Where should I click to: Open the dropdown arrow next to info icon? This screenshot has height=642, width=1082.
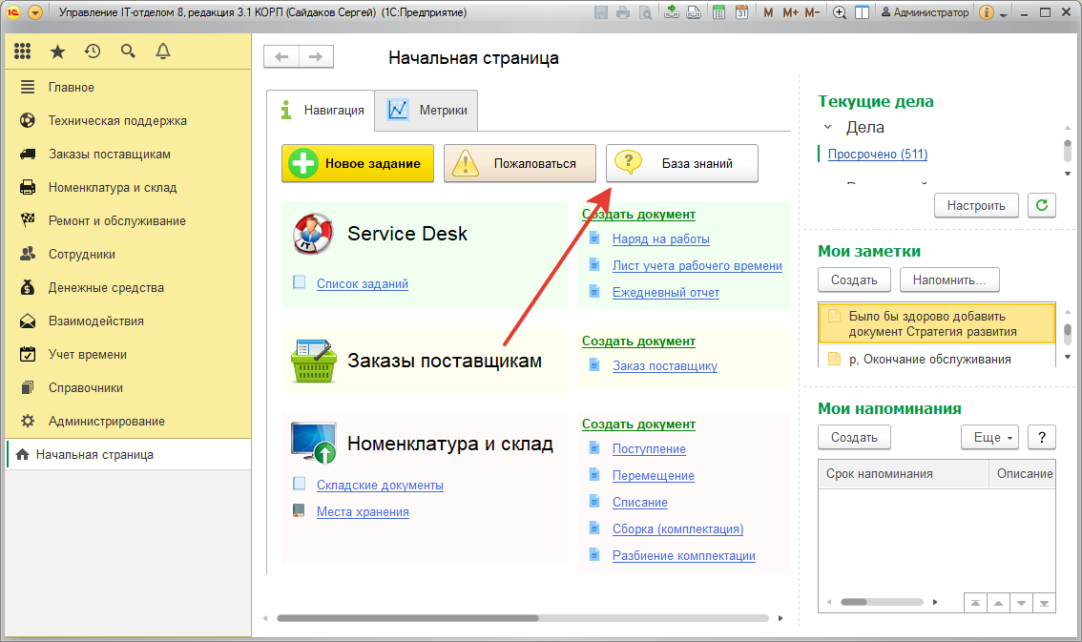1004,13
